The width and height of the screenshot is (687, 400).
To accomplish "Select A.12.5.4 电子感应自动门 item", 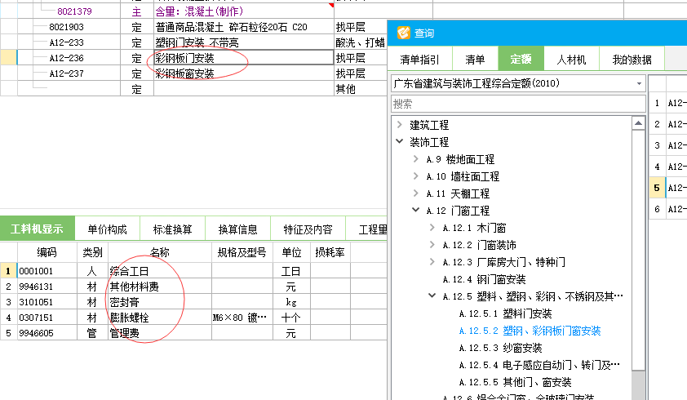I will point(540,365).
